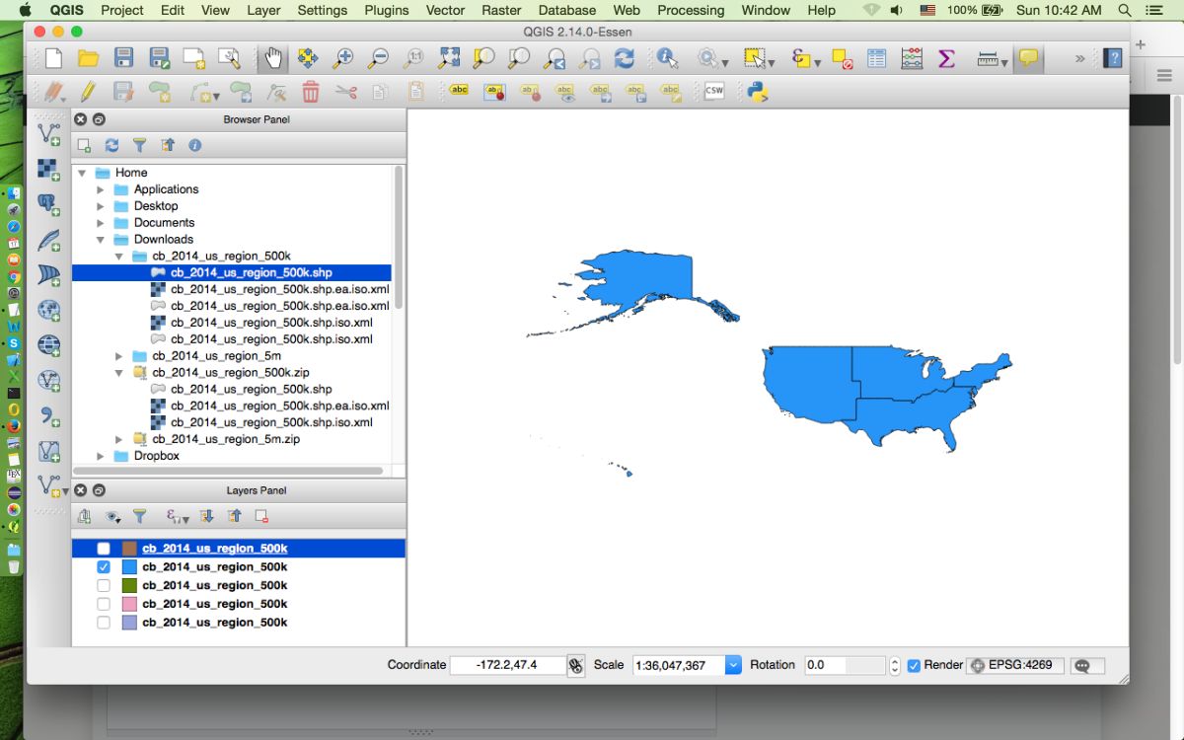Click the Apple menu logo
1184x740 pixels.
point(26,10)
